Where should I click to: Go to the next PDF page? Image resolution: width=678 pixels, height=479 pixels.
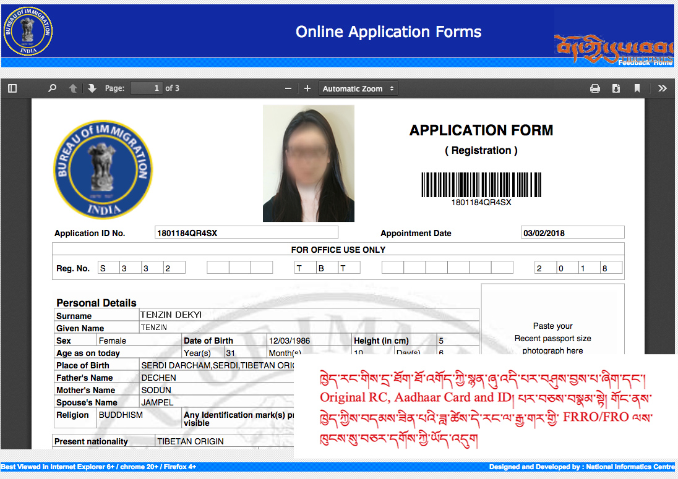(92, 88)
